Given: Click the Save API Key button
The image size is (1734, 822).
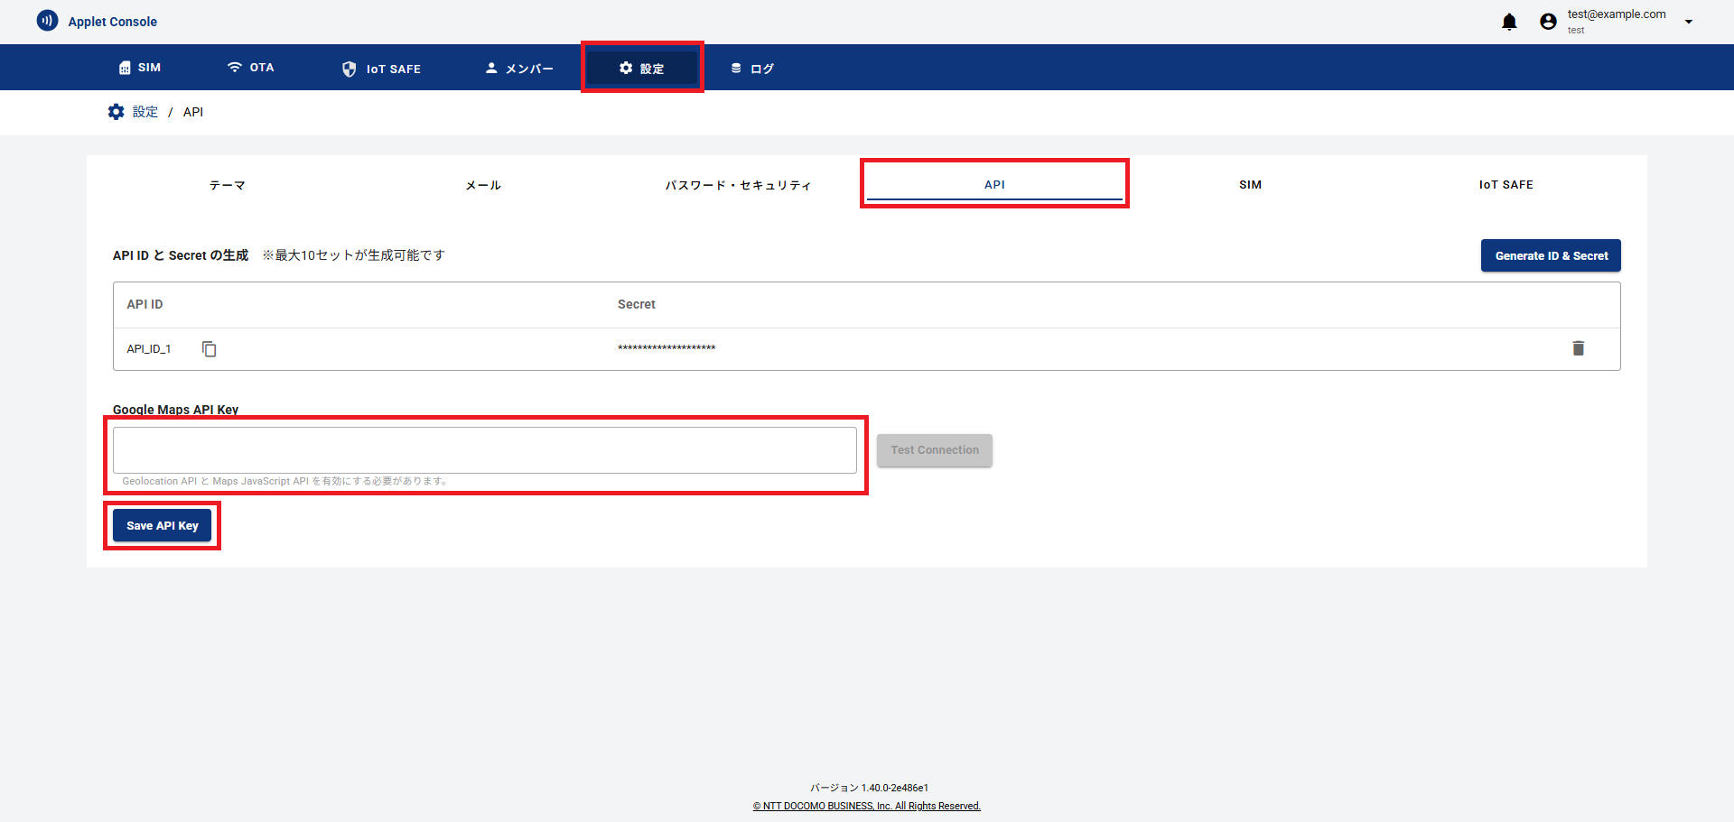Looking at the screenshot, I should tap(163, 526).
